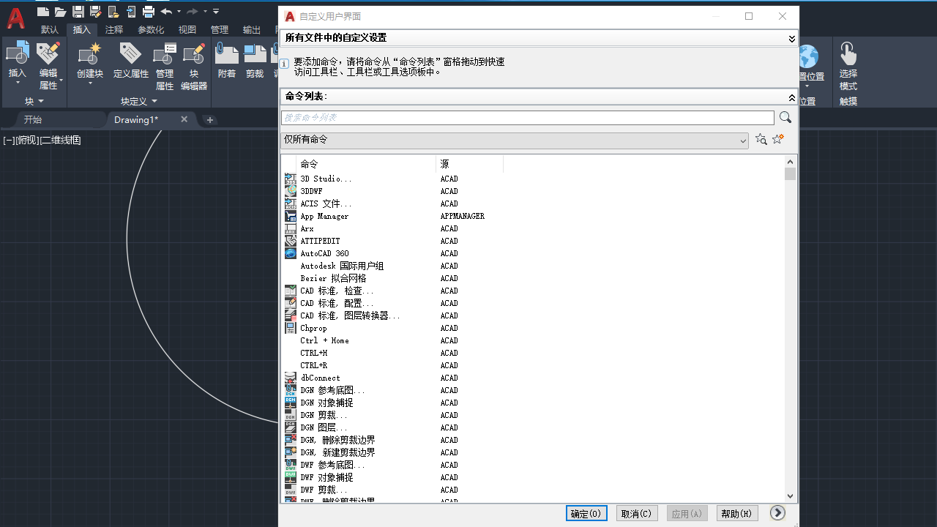Click the 新建命令 star icon

point(777,138)
